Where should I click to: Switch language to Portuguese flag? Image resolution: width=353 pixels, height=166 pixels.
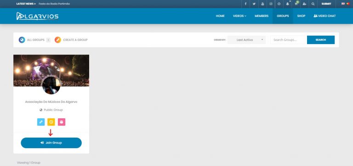[x=347, y=4]
